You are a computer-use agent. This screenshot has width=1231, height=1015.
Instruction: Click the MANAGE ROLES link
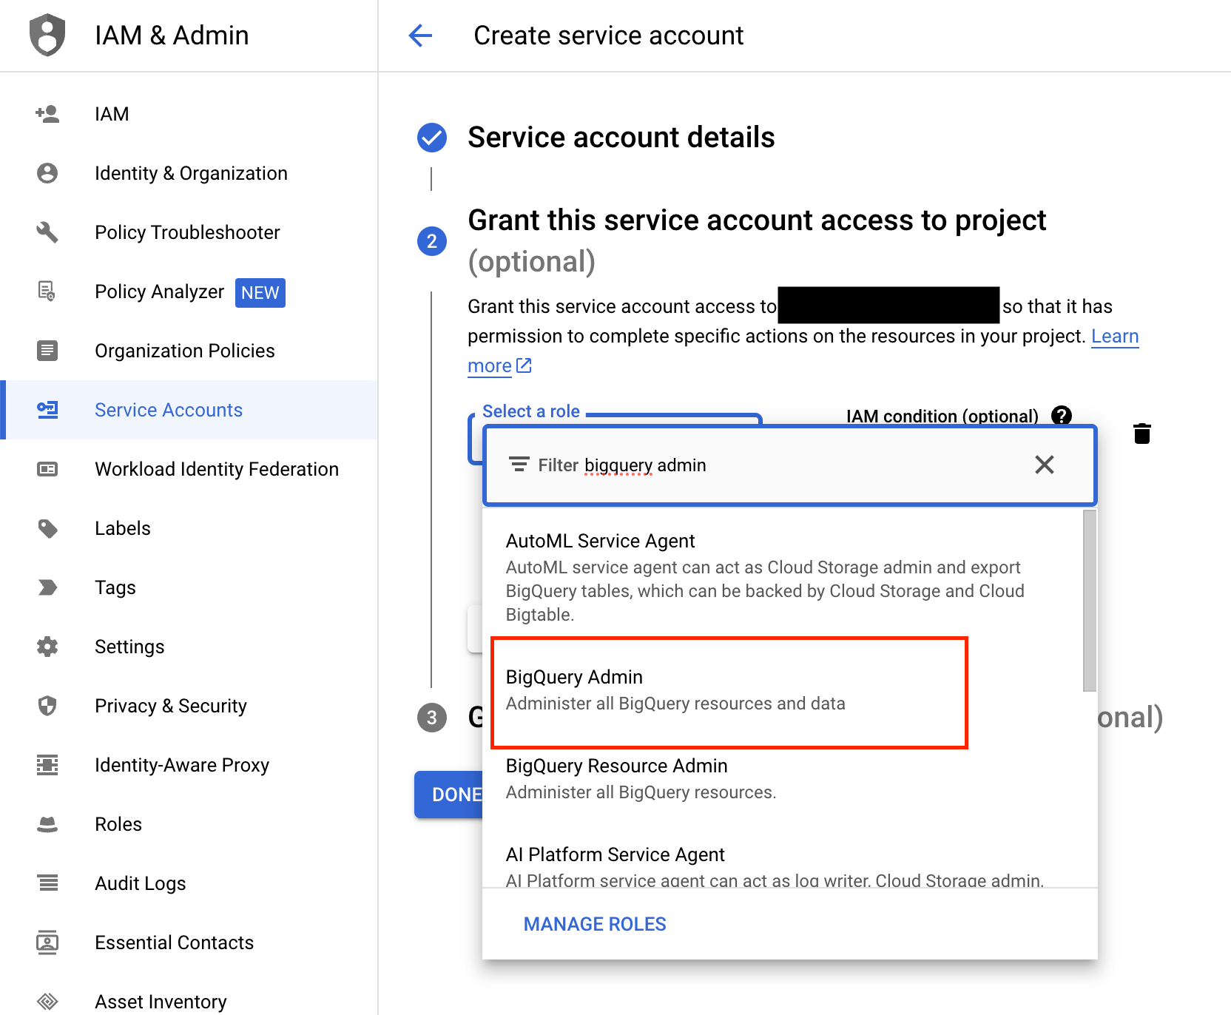pos(595,924)
